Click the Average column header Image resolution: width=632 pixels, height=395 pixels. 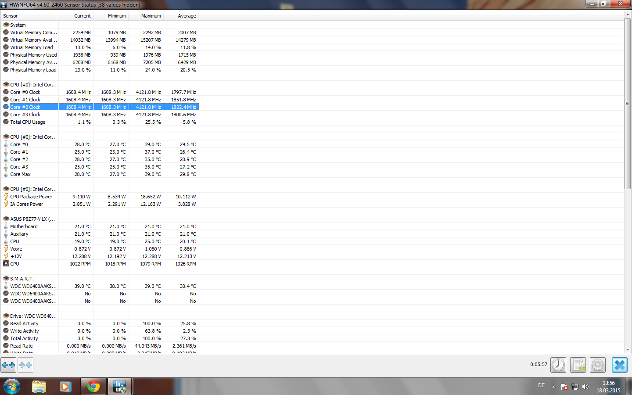coord(181,16)
